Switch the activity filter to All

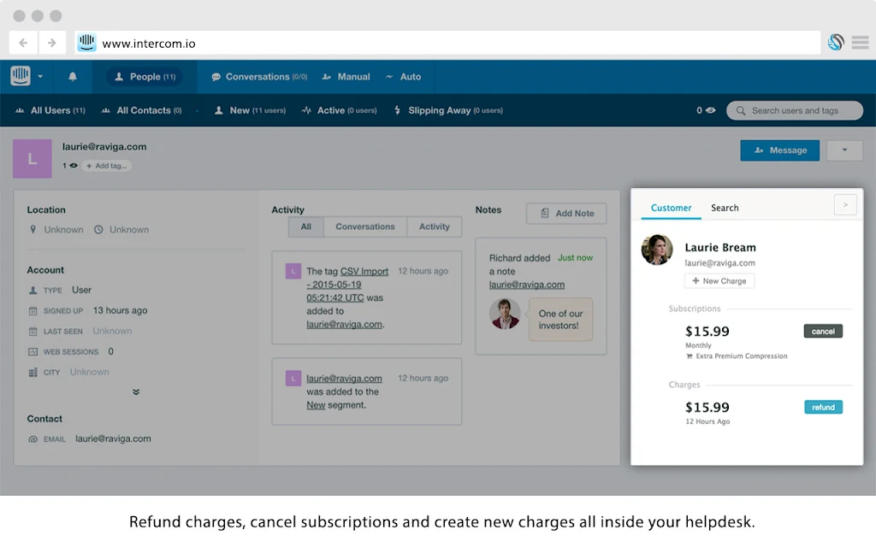coord(305,226)
